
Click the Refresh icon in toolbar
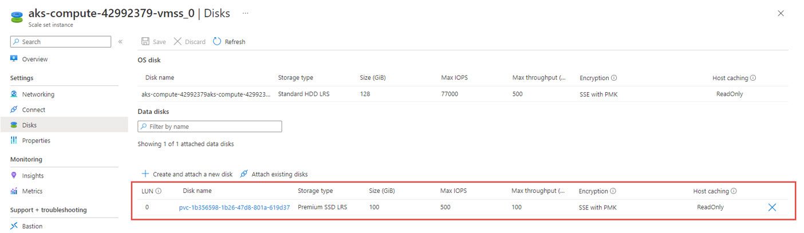(217, 42)
